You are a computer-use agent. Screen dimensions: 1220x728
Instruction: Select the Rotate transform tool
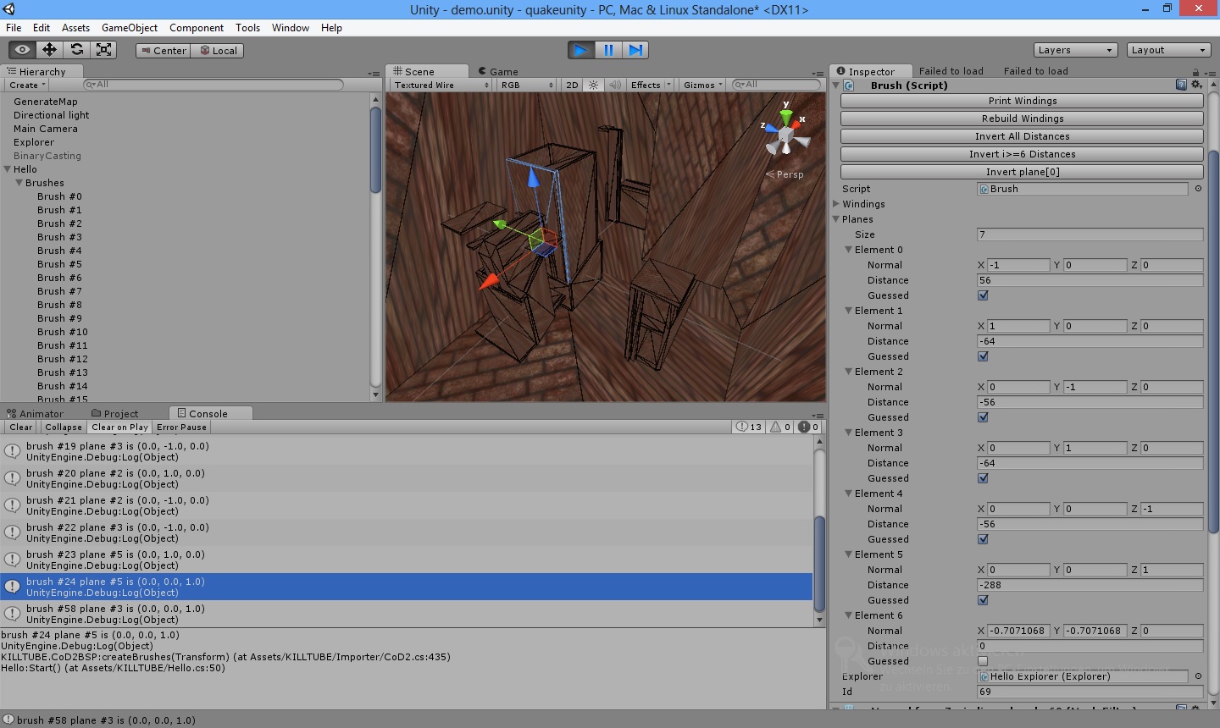click(77, 50)
